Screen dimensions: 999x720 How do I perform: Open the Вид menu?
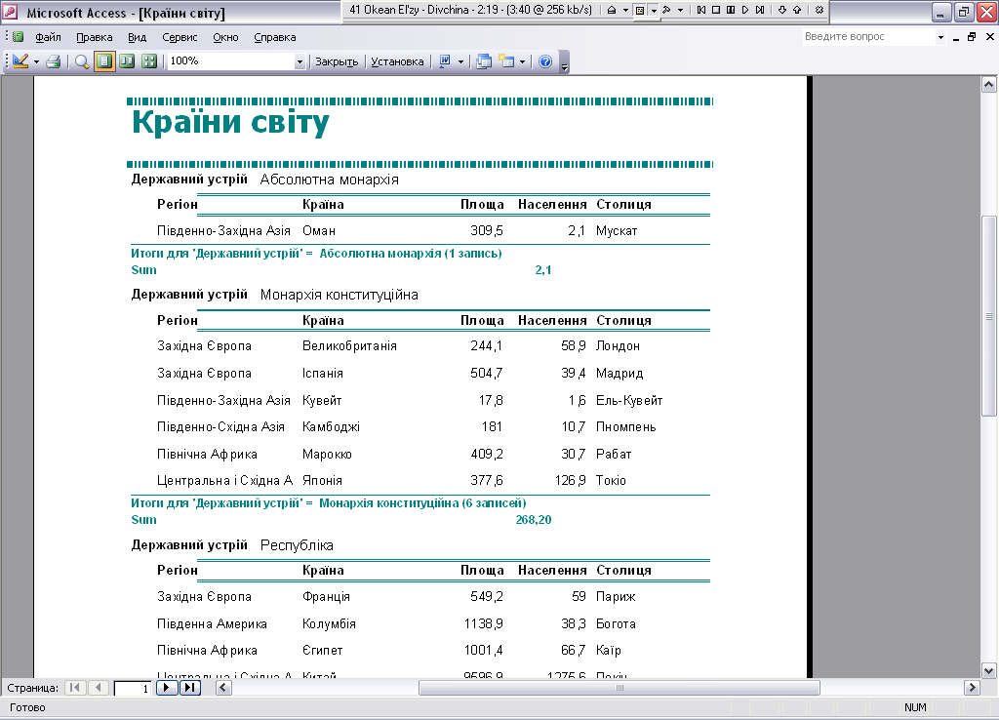[137, 38]
